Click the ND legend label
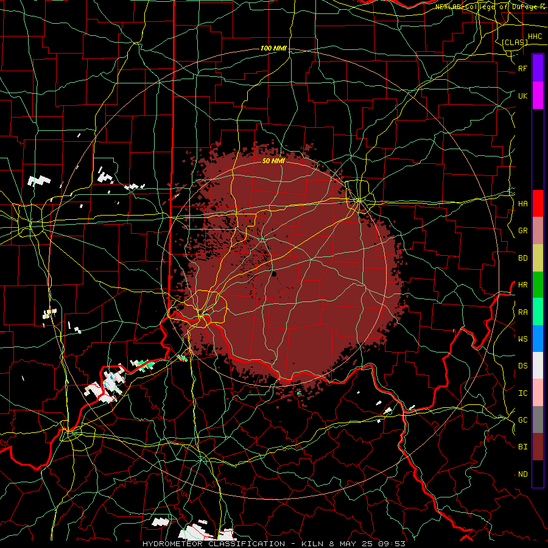 coord(522,474)
